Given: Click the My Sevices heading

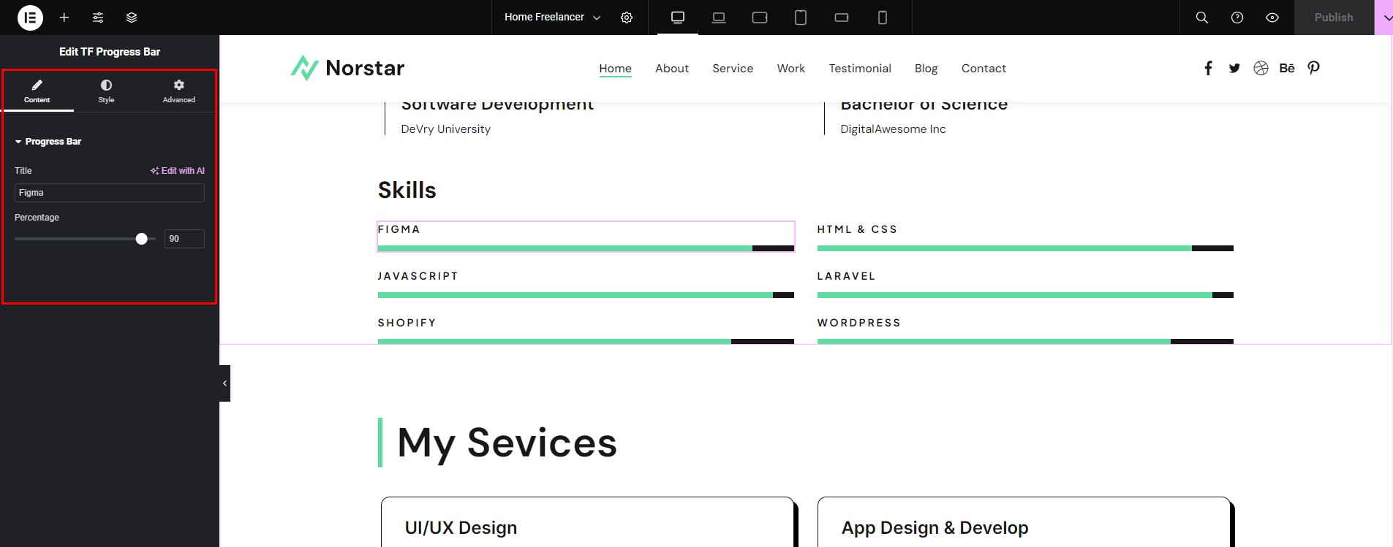Looking at the screenshot, I should point(507,443).
